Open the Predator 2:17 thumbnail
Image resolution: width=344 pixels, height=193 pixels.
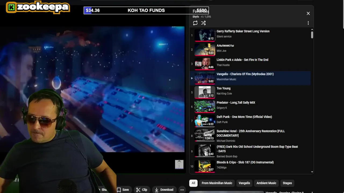pos(205,106)
